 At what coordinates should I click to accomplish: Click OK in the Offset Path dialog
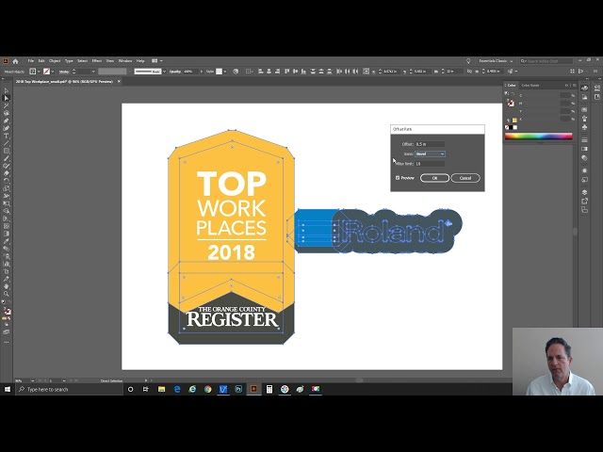[434, 177]
